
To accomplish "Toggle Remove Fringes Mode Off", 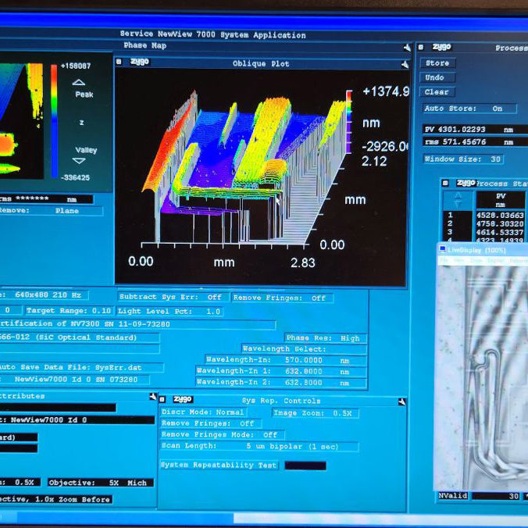I will click(x=223, y=435).
